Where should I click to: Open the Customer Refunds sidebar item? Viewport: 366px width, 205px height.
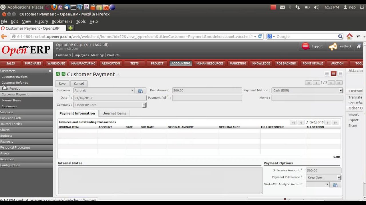pyautogui.click(x=15, y=83)
